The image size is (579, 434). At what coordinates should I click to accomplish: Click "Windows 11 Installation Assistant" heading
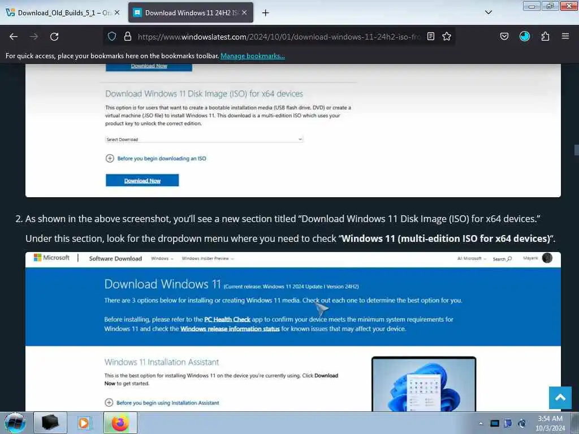click(x=162, y=362)
